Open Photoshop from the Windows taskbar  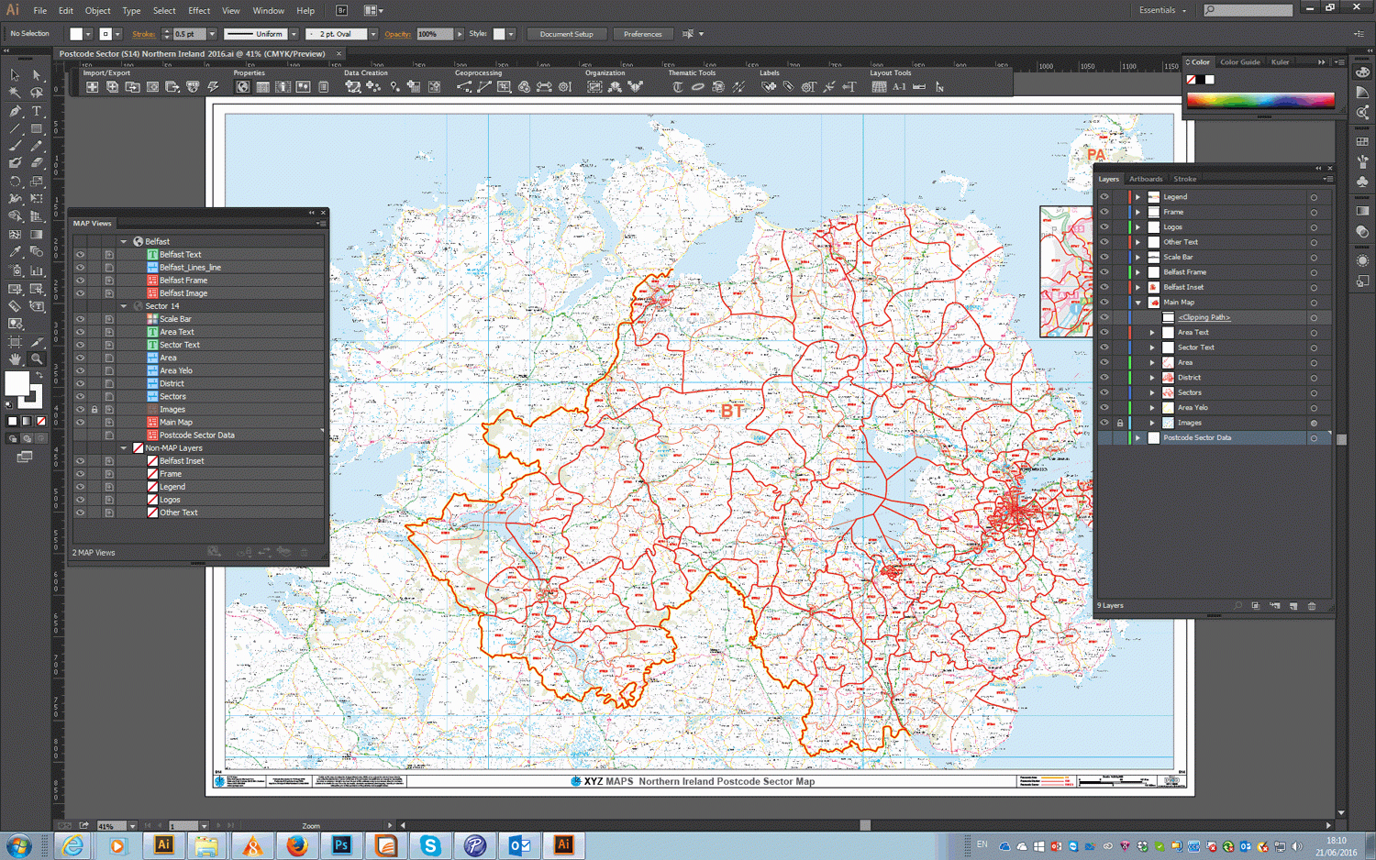pos(341,845)
